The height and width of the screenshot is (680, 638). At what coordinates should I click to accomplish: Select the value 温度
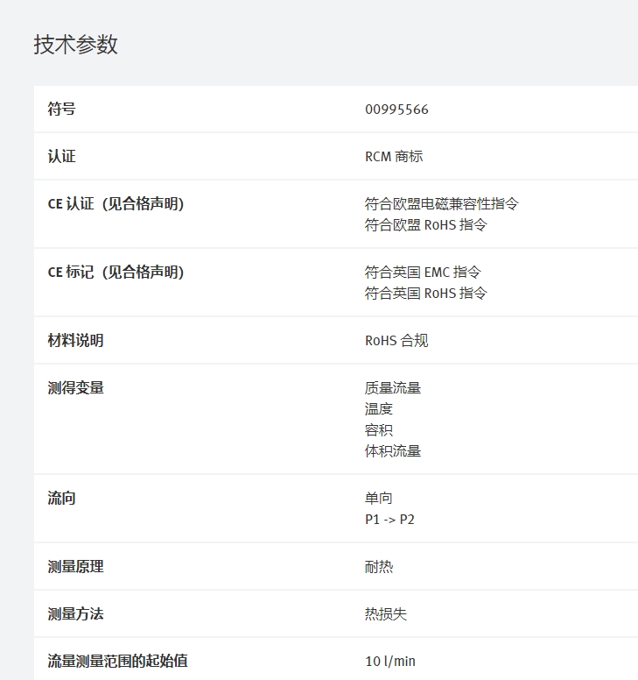(379, 409)
